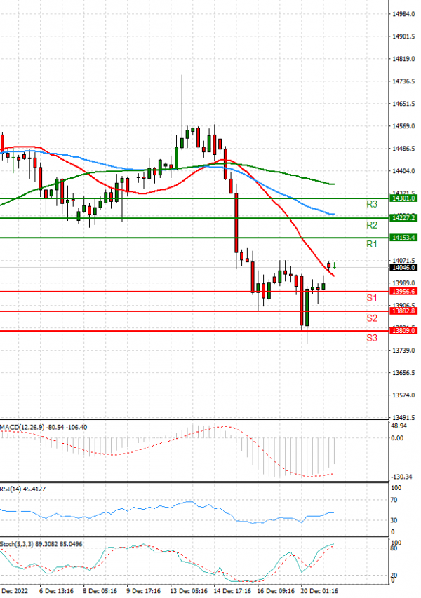The height and width of the screenshot is (598, 421).
Task: Click the 16 Dec 09:16 time axis label
Action: pos(276,591)
